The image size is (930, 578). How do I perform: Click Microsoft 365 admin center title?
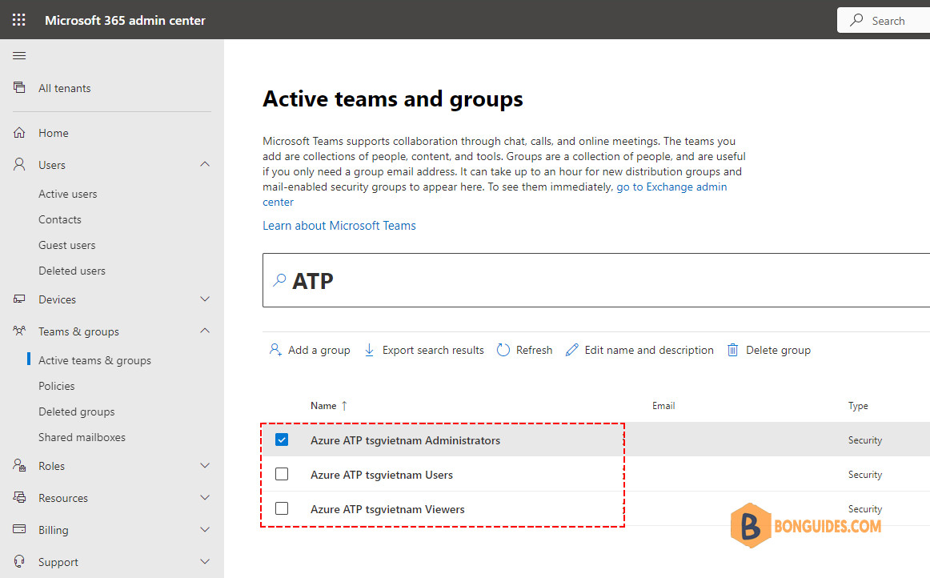(x=125, y=20)
